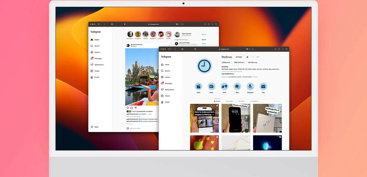Open Search in the 9to5mac profile window sidebar
The image size is (367, 177).
[165, 71]
